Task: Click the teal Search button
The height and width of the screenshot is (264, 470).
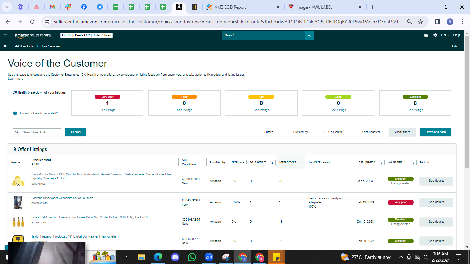Action: pyautogui.click(x=76, y=132)
